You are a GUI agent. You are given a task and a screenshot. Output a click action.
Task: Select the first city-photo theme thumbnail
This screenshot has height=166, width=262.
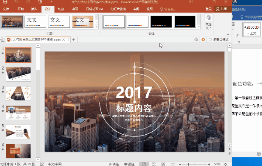coord(12,22)
